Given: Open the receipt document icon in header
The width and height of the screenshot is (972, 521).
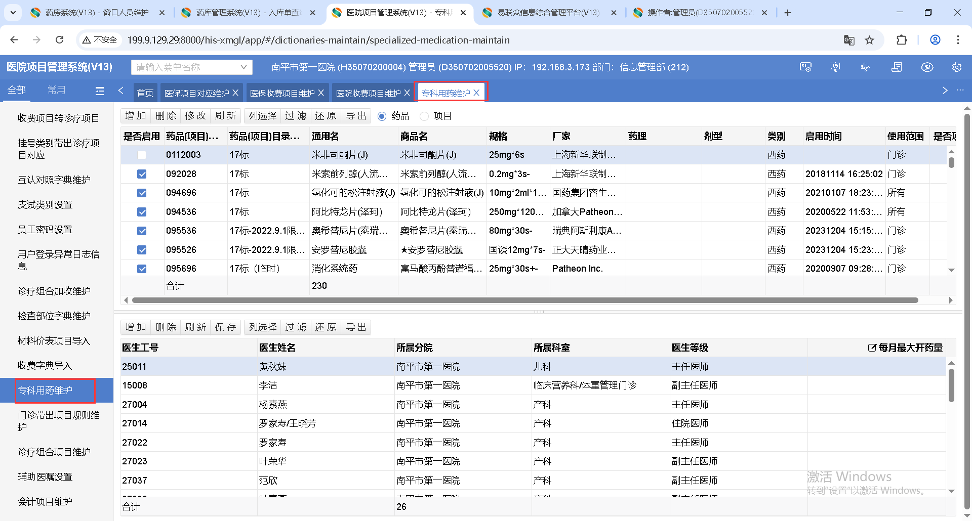Looking at the screenshot, I should (897, 67).
